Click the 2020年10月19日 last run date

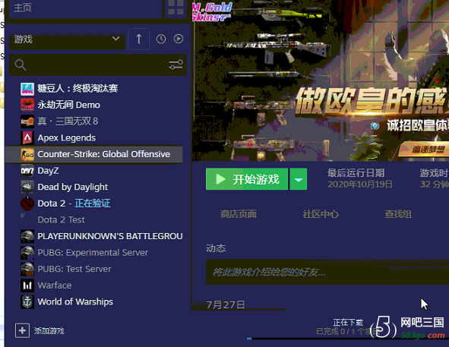point(360,185)
